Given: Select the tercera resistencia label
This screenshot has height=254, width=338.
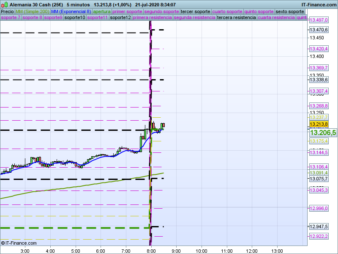Looking at the screenshot, I should pos(236,18).
